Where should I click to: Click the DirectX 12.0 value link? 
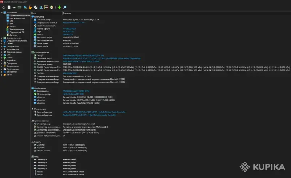tap(68, 35)
